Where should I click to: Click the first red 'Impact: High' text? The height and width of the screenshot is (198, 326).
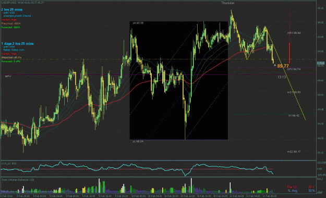pos(9,20)
